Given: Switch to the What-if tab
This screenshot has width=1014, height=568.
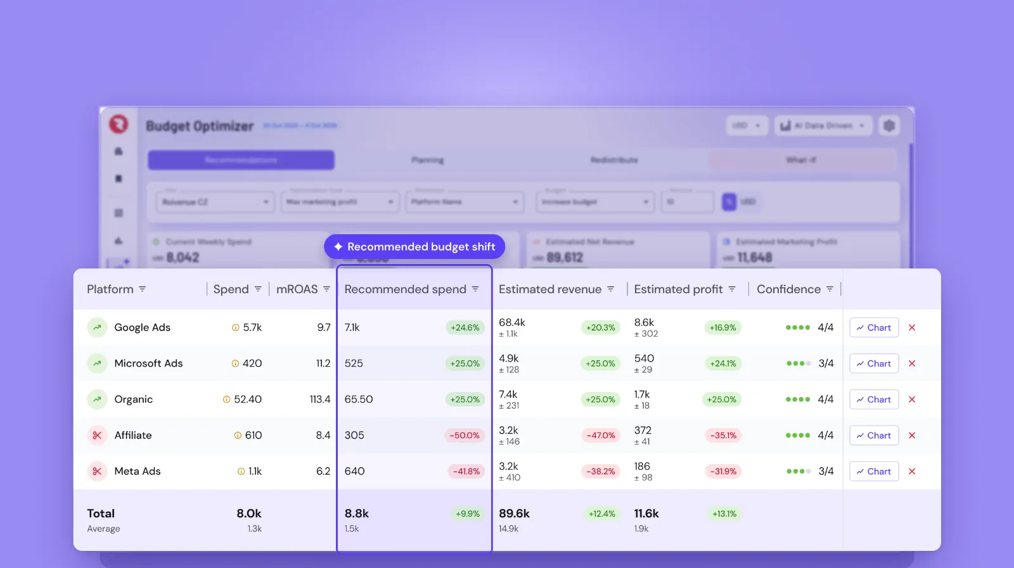Looking at the screenshot, I should coord(801,160).
